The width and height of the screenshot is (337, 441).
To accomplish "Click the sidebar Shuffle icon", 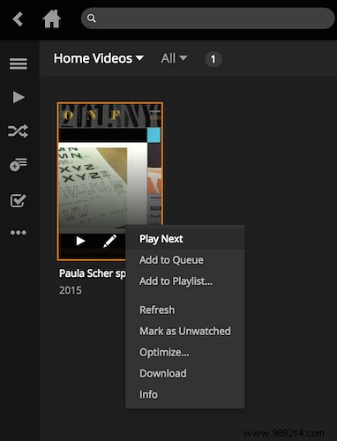I will tap(19, 131).
